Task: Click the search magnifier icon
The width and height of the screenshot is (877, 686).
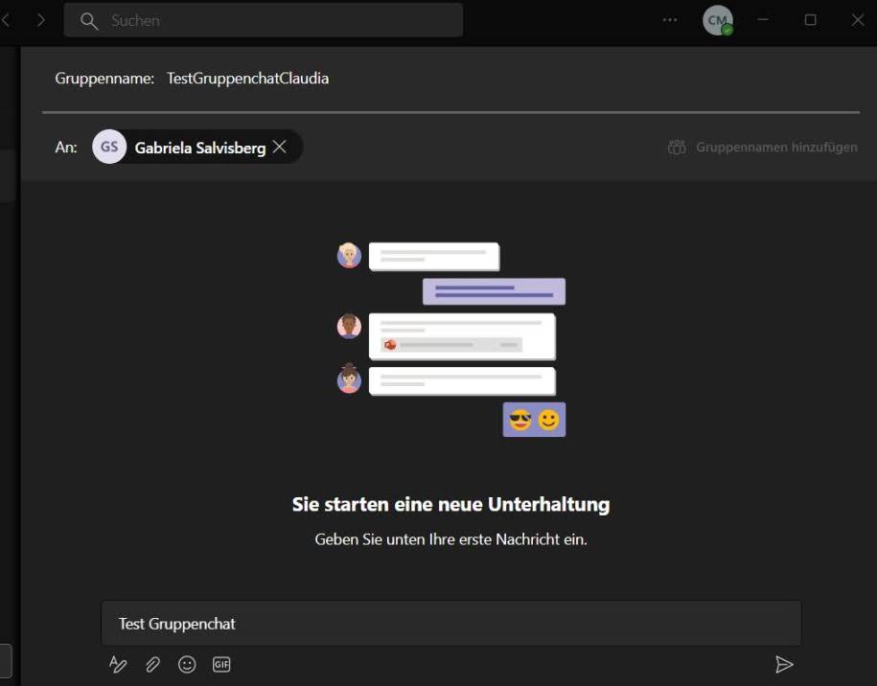Action: pos(88,19)
